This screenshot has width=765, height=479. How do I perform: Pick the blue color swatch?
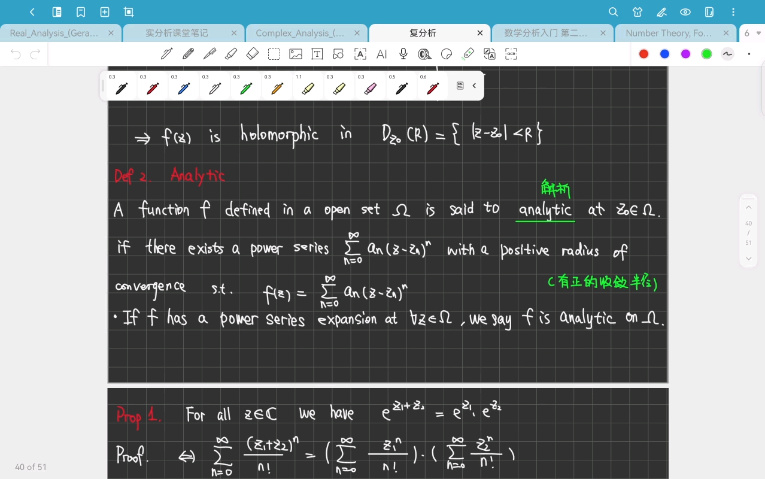tap(664, 54)
